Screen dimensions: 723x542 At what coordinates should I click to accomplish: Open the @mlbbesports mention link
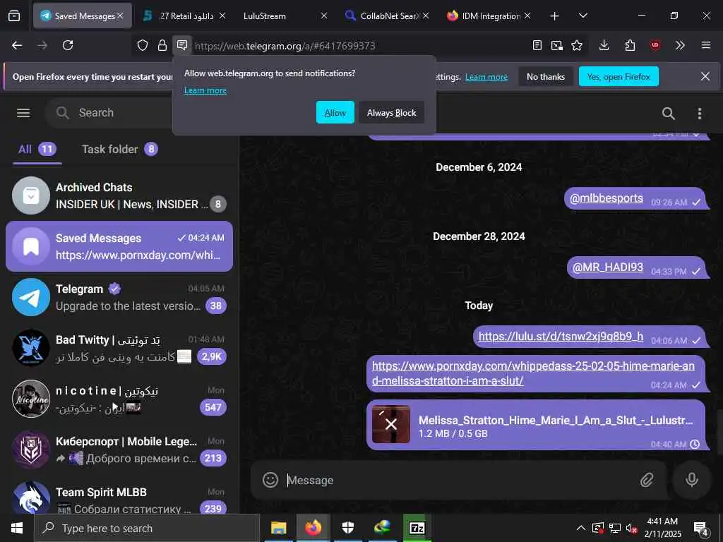tap(607, 198)
